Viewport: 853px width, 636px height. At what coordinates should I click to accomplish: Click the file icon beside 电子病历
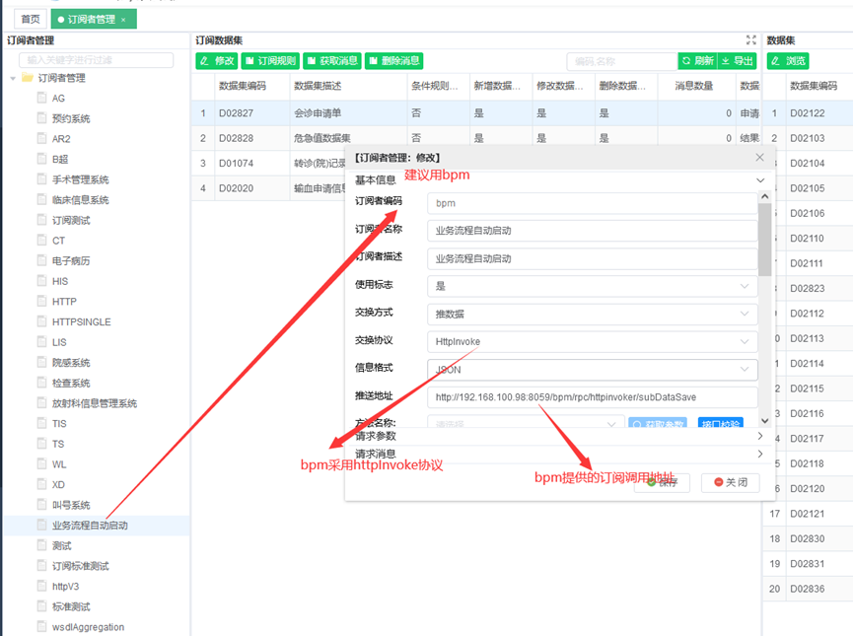pyautogui.click(x=41, y=260)
